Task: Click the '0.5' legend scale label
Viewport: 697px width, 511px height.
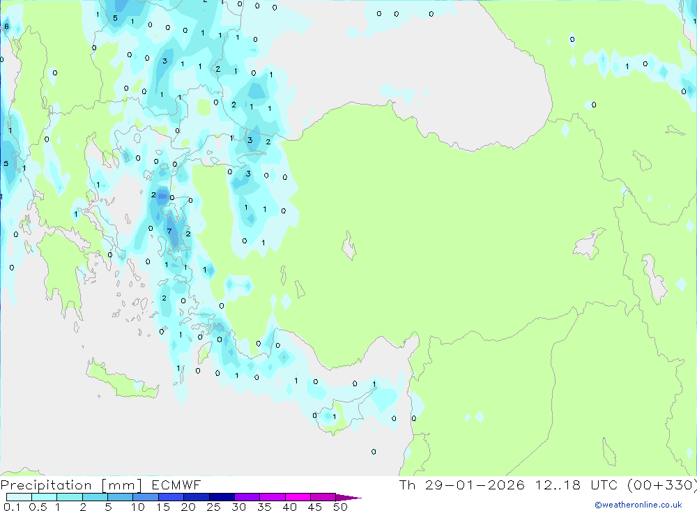Action: 38,507
